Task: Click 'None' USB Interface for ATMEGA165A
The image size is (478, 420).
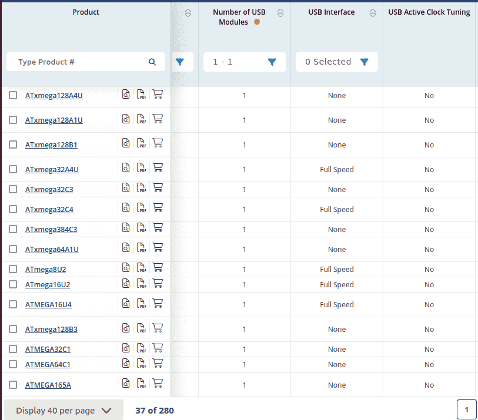Action: pos(336,385)
